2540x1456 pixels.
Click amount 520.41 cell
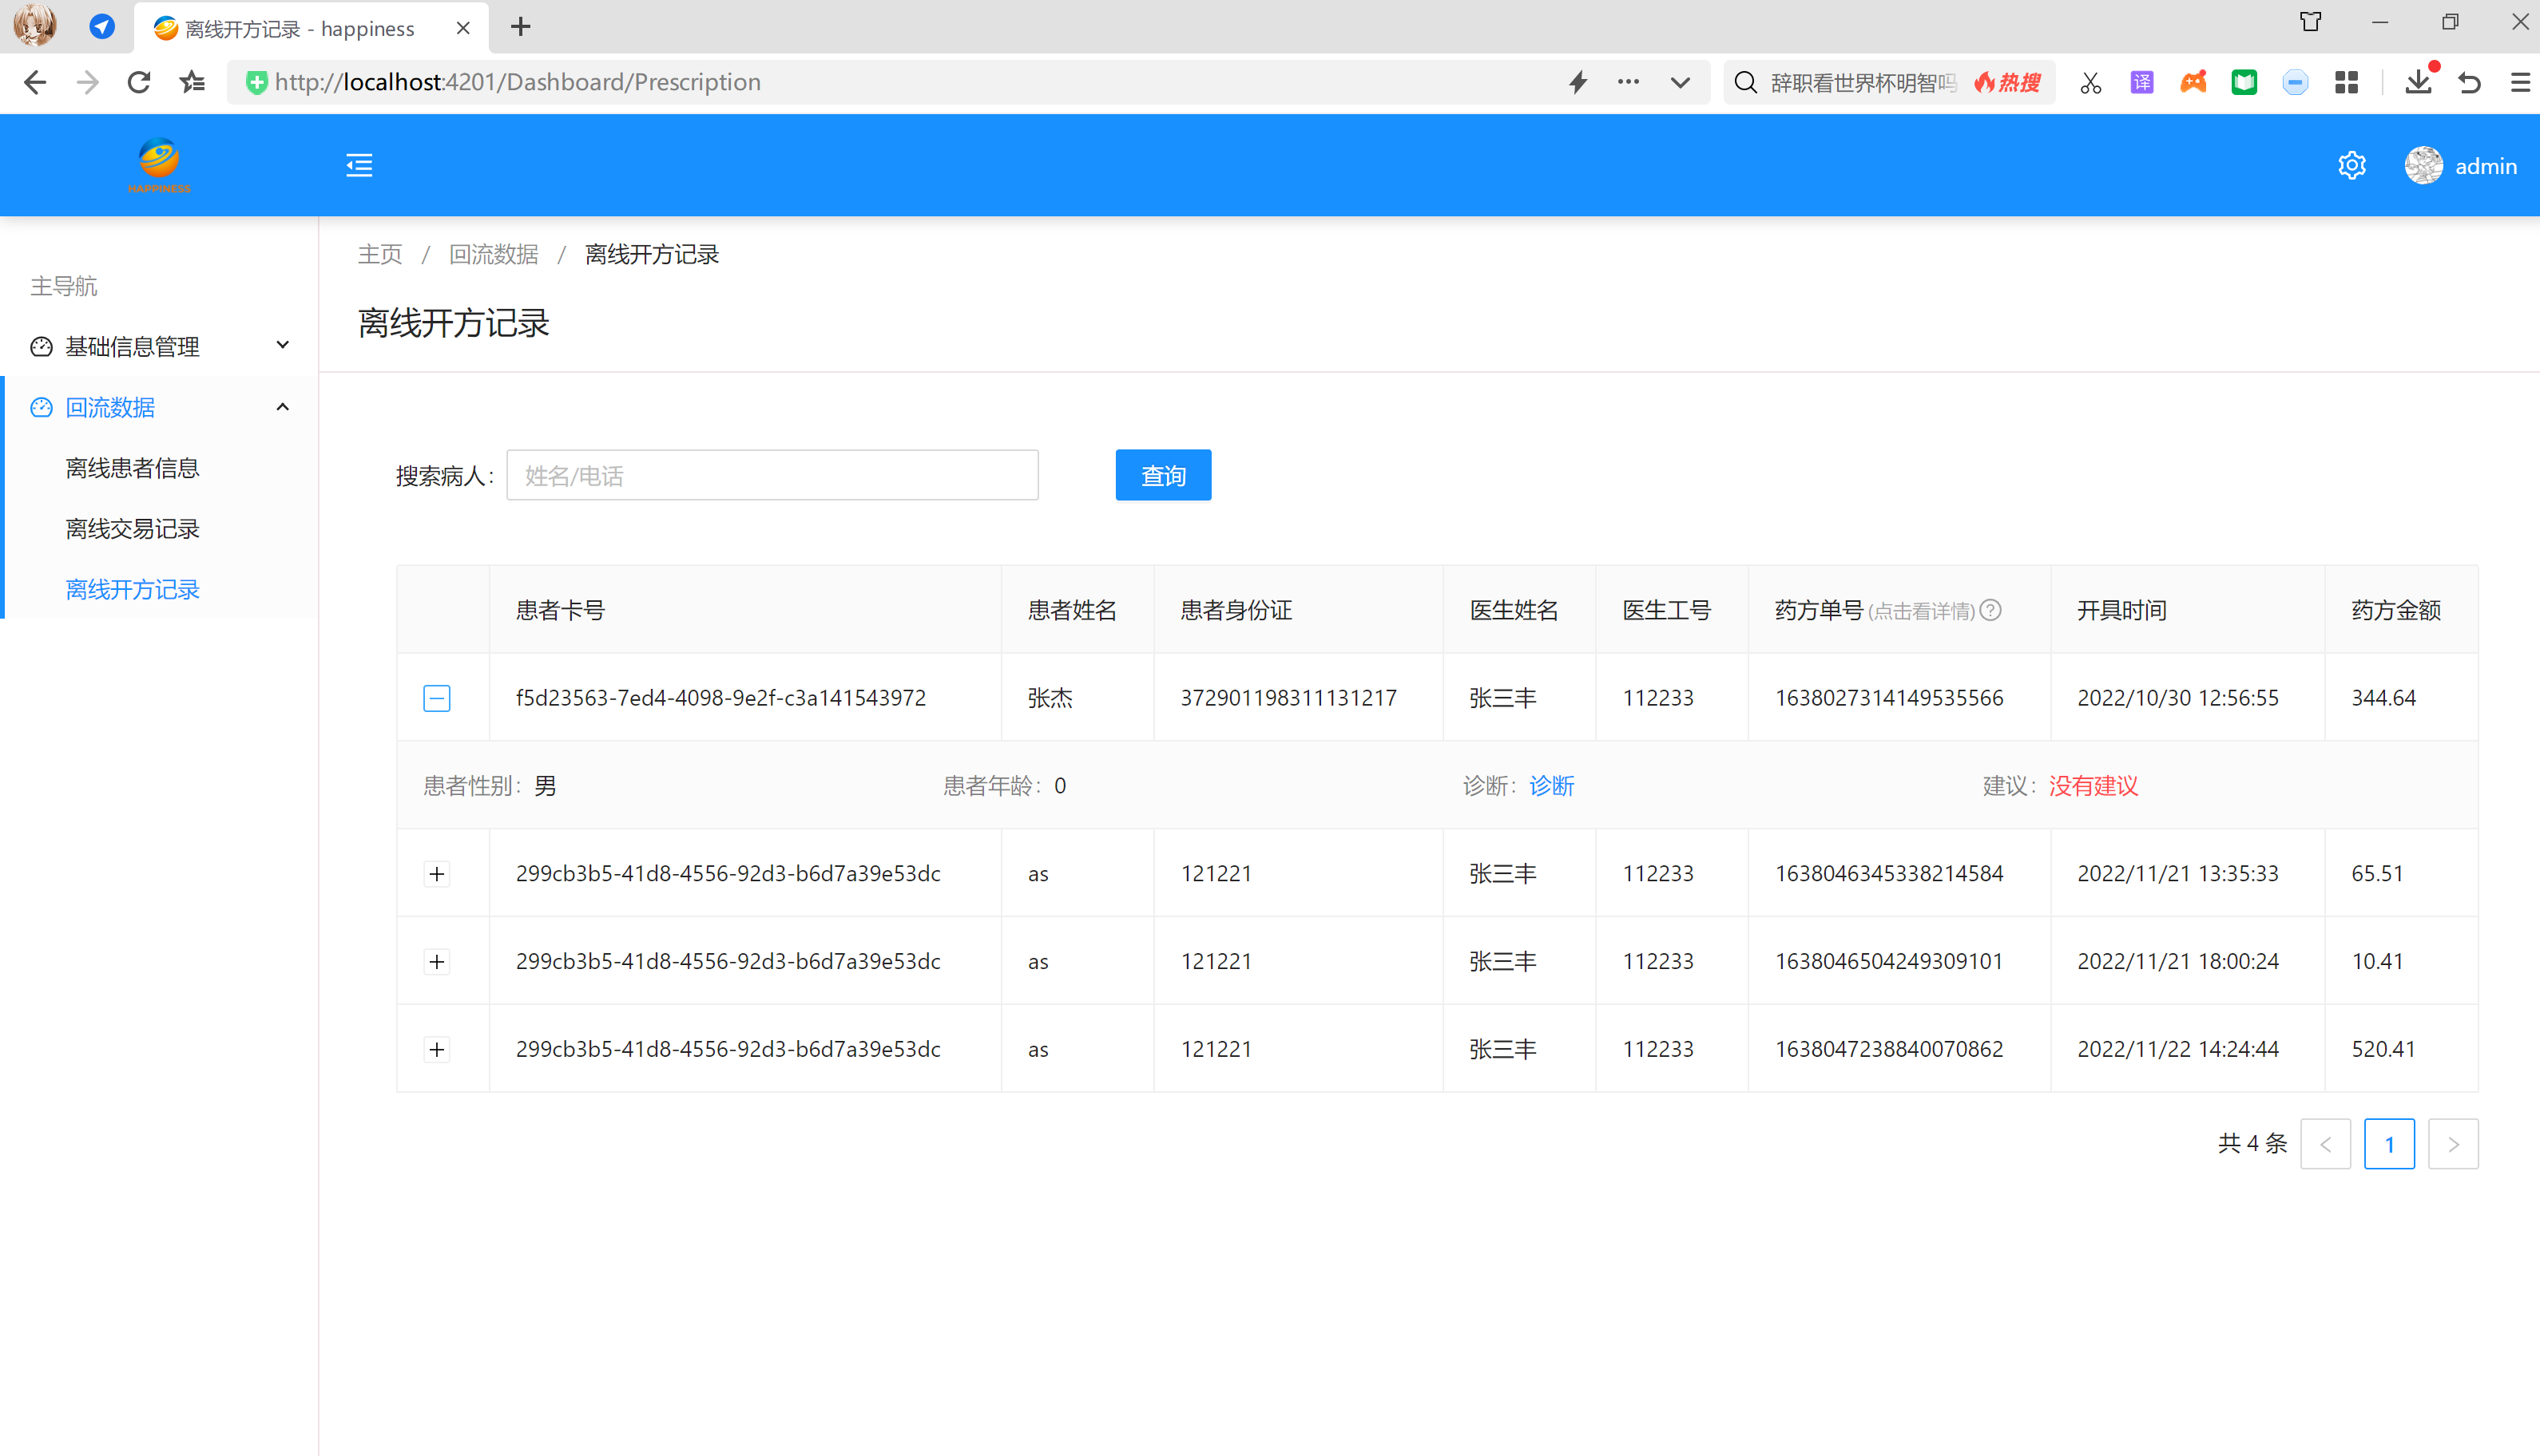click(2401, 1049)
